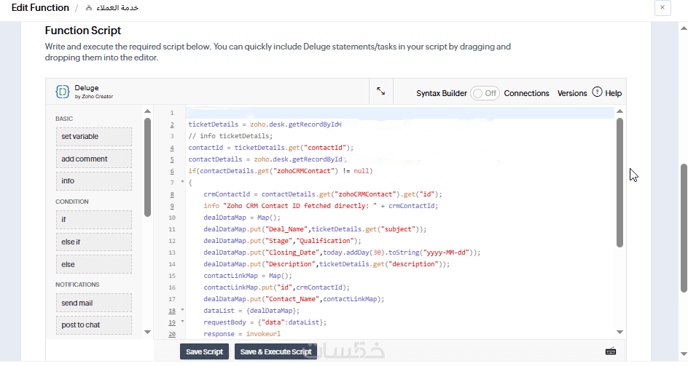Click the Save Script button
Image resolution: width=688 pixels, height=366 pixels.
click(204, 351)
